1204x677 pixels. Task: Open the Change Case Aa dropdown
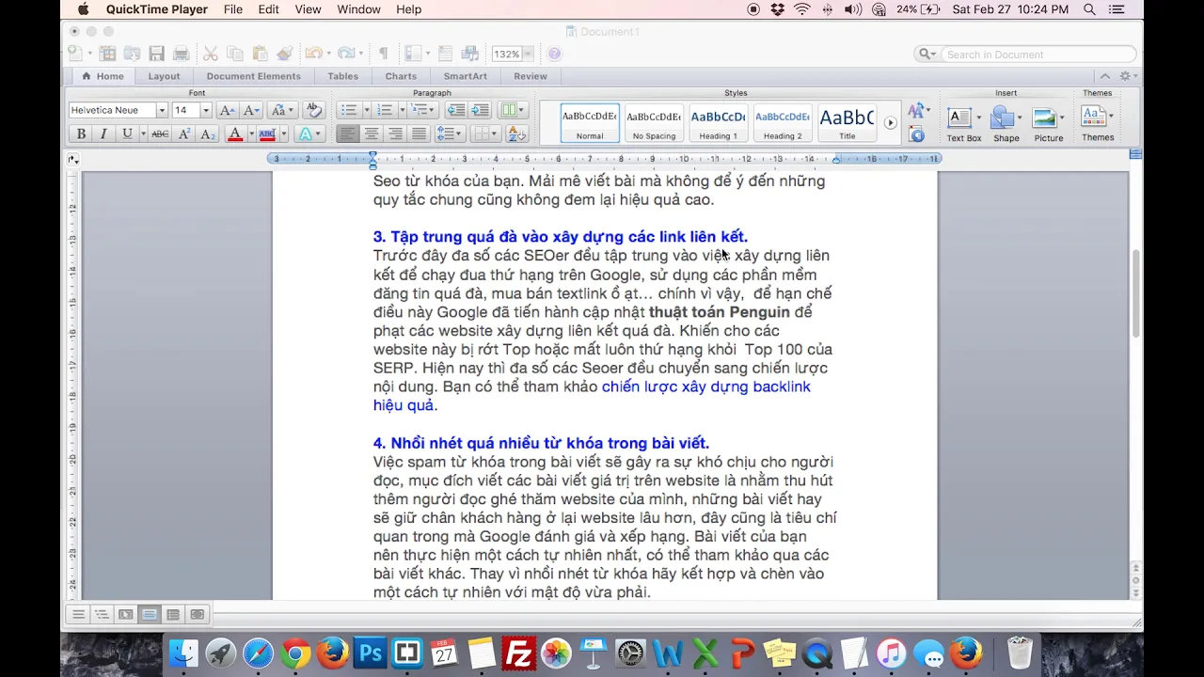(282, 110)
